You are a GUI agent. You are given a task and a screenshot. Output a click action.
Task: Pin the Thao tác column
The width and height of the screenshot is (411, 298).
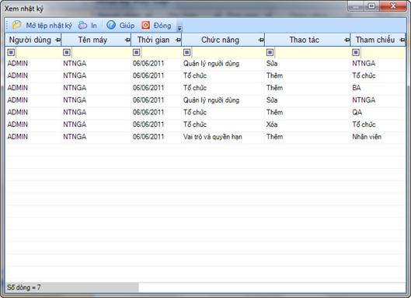[x=347, y=40]
